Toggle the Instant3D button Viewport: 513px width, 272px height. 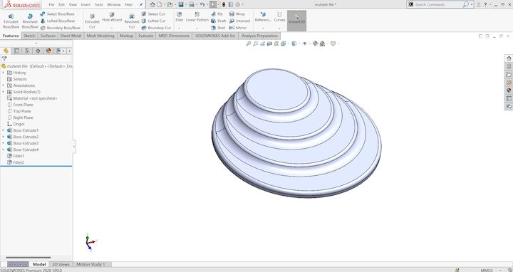coord(296,20)
